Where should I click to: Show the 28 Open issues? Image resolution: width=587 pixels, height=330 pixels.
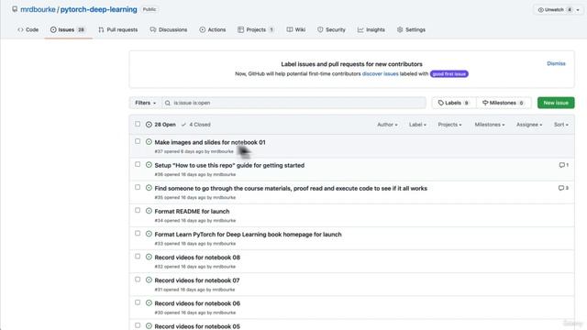point(161,125)
